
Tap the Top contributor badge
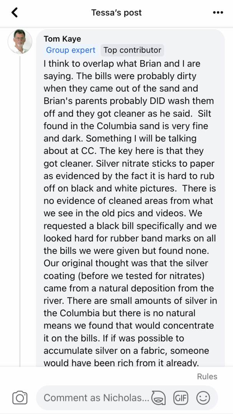point(132,50)
